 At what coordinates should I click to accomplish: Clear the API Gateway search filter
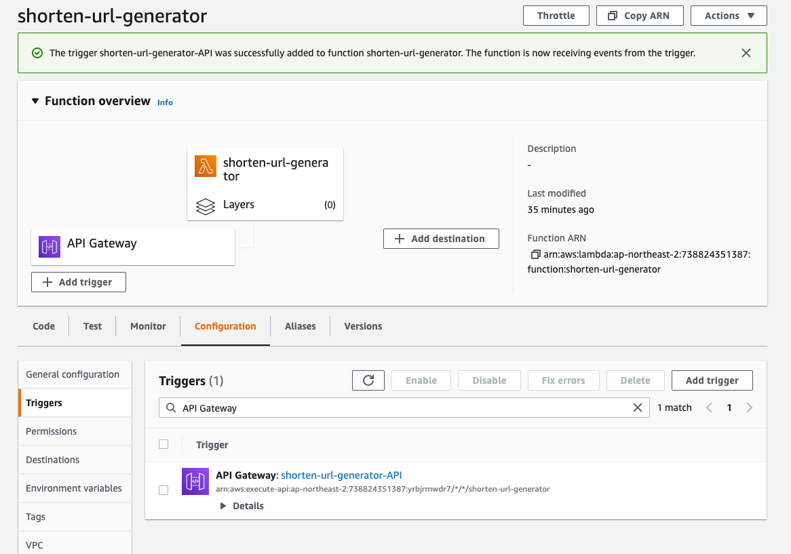coord(638,408)
